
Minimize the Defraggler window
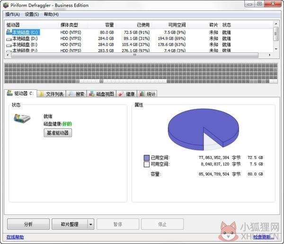(250, 4)
